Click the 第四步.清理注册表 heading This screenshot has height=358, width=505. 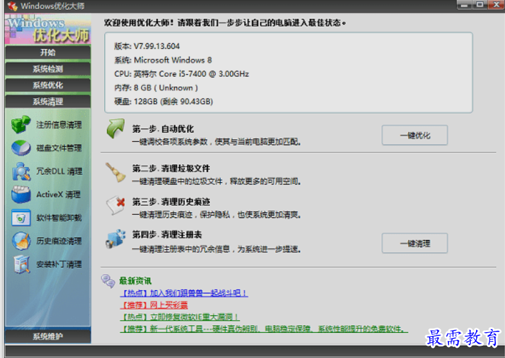tap(167, 235)
